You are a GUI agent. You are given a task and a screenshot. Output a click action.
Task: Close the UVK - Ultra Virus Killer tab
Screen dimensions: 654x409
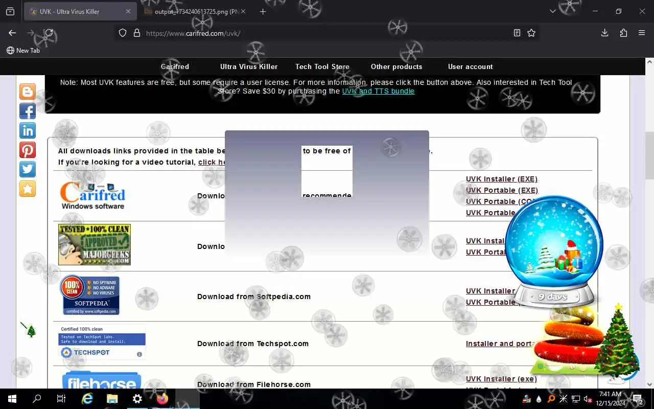click(x=128, y=11)
